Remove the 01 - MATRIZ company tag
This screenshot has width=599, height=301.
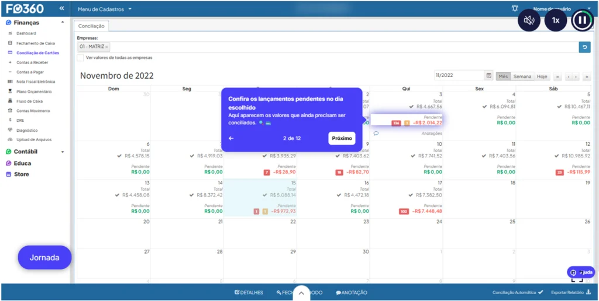pos(106,47)
